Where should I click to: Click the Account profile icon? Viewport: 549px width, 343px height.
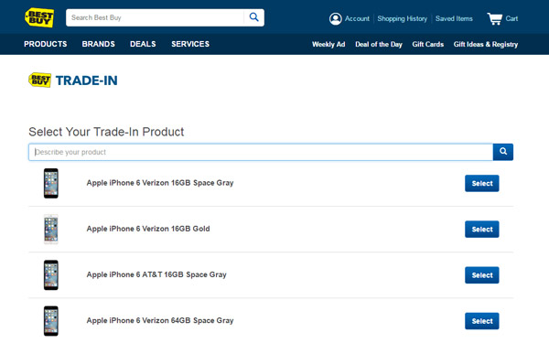point(336,18)
